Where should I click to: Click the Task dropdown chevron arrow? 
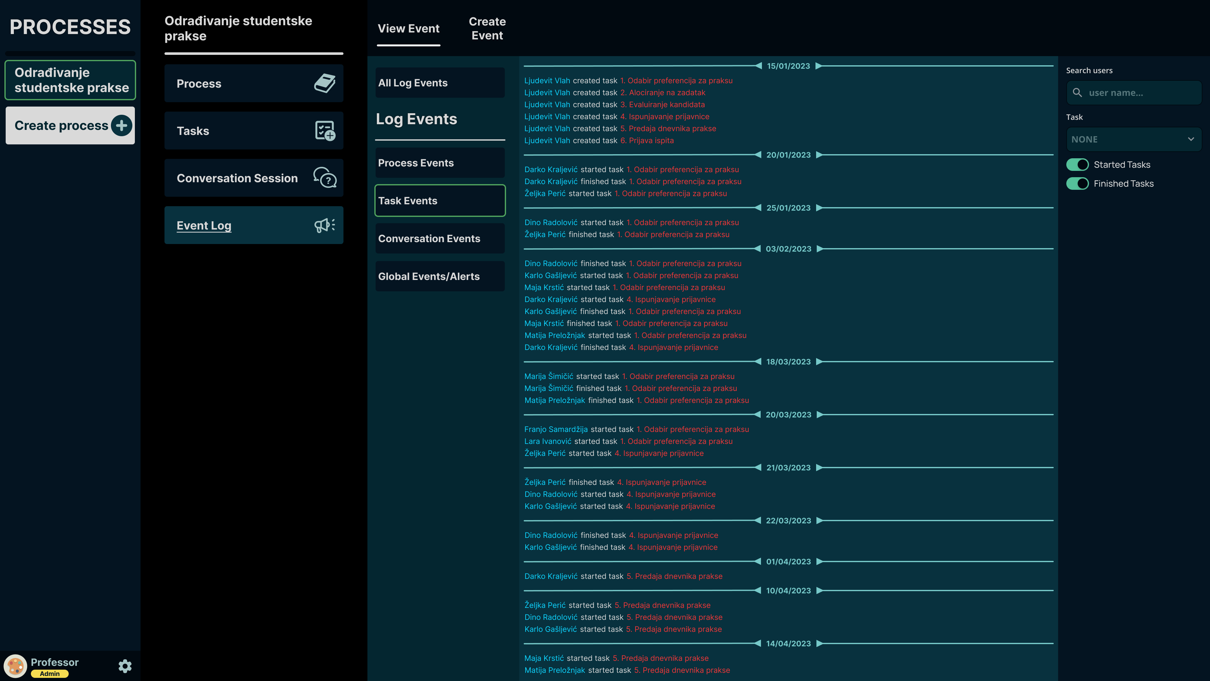[1191, 140]
